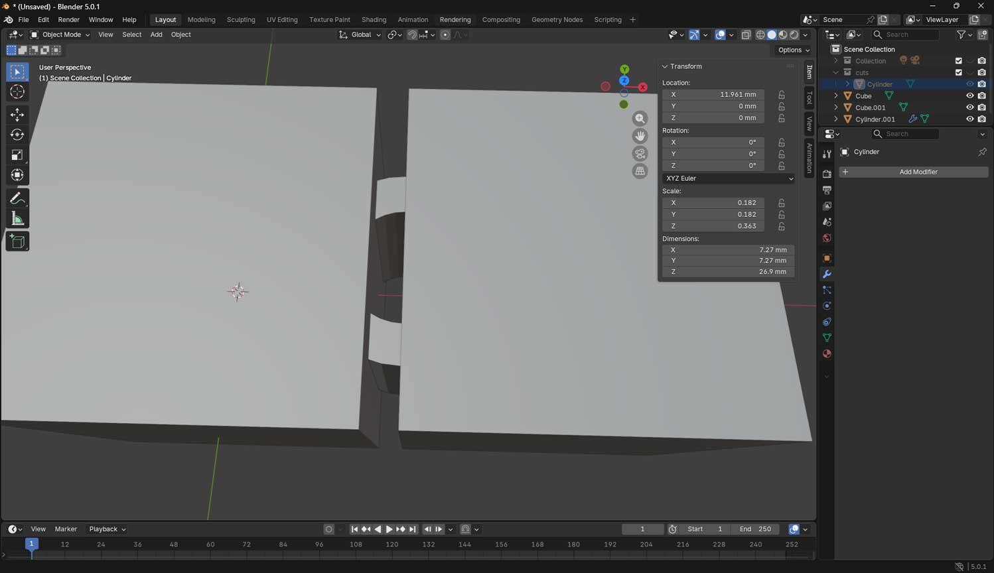Click the End frame field
This screenshot has height=573, width=994.
pyautogui.click(x=756, y=529)
